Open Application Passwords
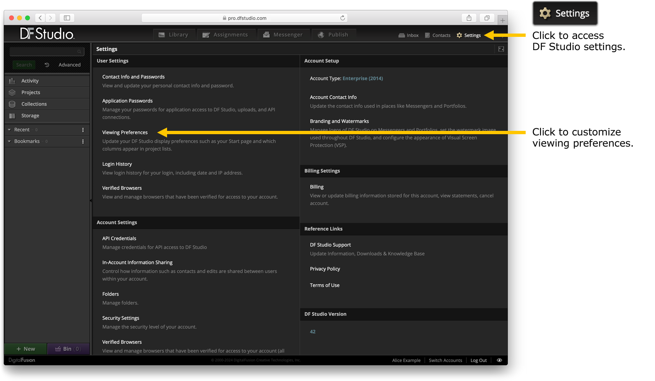The width and height of the screenshot is (655, 381). click(127, 101)
